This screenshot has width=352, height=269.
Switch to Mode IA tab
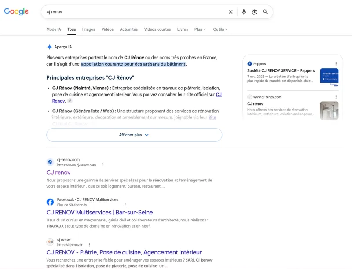click(53, 29)
